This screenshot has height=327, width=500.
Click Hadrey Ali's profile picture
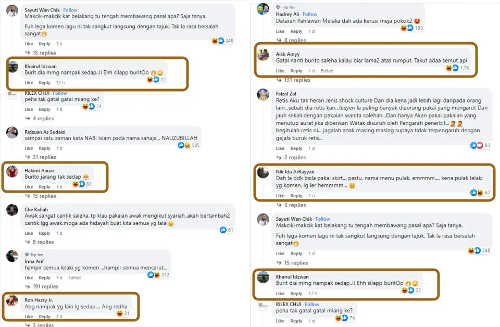[x=263, y=9]
